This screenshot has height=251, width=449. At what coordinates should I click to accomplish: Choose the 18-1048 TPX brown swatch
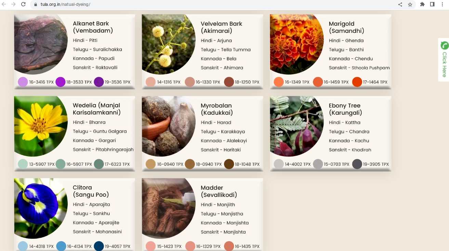pyautogui.click(x=229, y=164)
